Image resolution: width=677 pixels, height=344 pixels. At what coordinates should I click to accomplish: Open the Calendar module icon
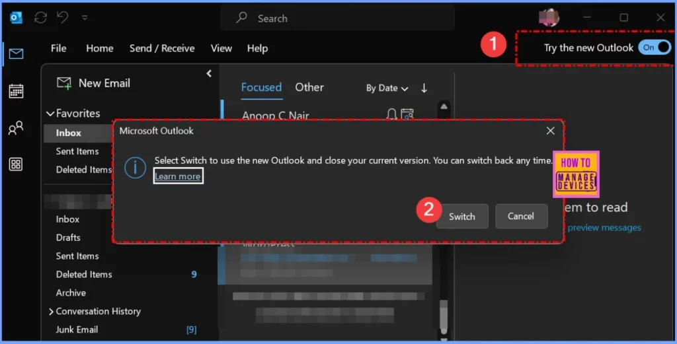pyautogui.click(x=16, y=91)
